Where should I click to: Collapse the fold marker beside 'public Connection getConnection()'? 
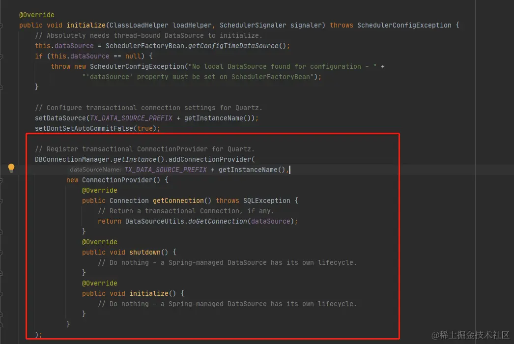pos(1,201)
